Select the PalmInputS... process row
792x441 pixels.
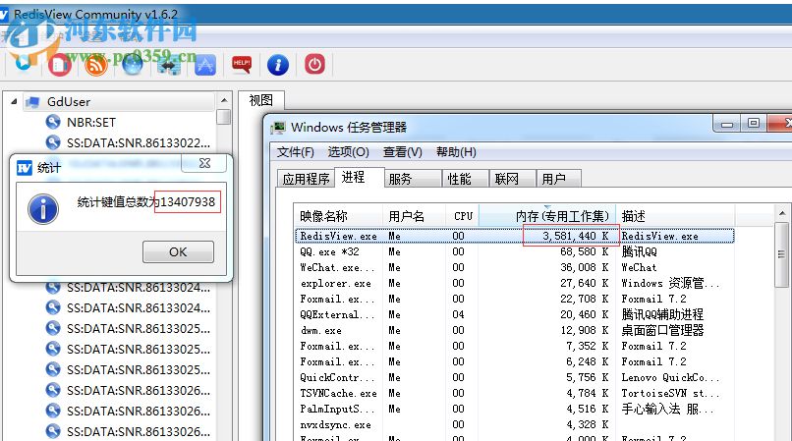click(x=514, y=409)
